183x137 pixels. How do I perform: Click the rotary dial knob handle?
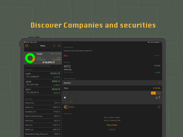click(71, 102)
